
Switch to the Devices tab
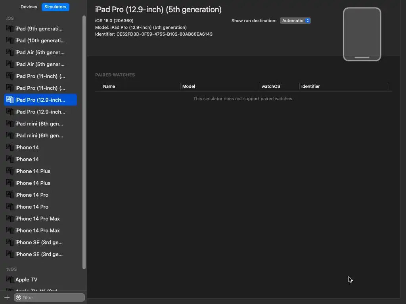pos(29,7)
